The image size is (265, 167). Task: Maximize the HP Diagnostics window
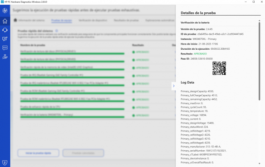click(253, 2)
